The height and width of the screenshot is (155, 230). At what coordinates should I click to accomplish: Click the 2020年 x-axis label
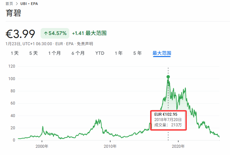178,146
